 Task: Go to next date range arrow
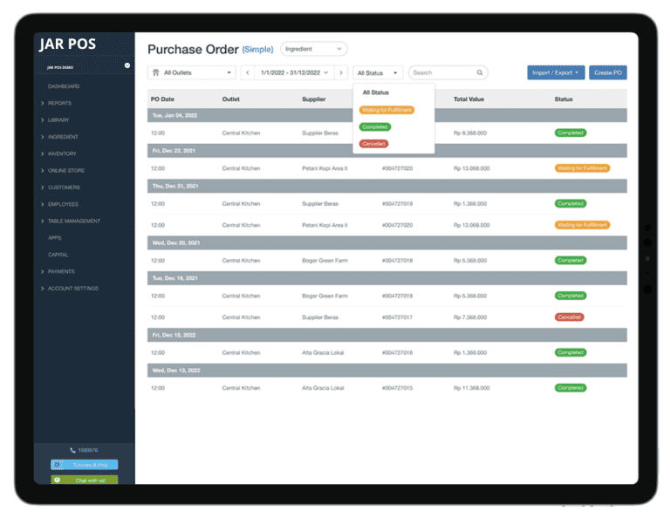341,73
